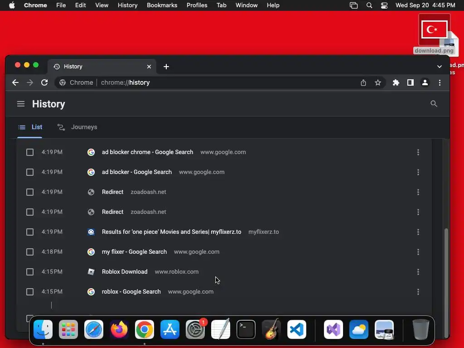Toggle the Chrome side panel icon
This screenshot has height=348, width=464.
(411, 82)
